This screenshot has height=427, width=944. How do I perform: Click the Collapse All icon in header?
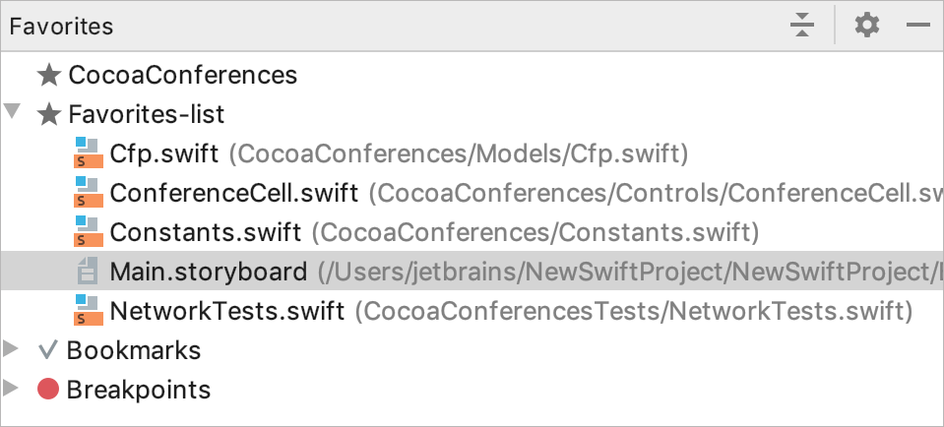click(x=802, y=26)
